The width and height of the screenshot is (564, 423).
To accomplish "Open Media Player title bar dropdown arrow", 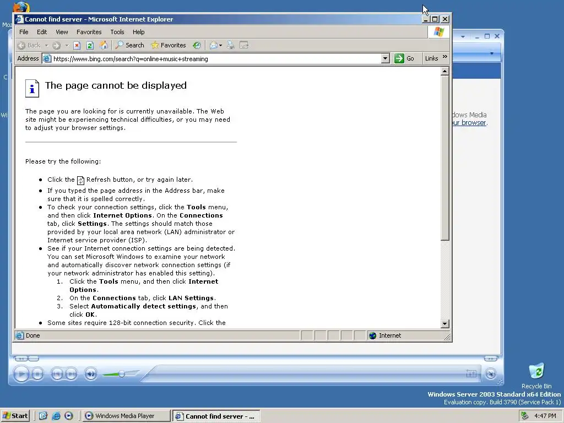I will [x=463, y=36].
